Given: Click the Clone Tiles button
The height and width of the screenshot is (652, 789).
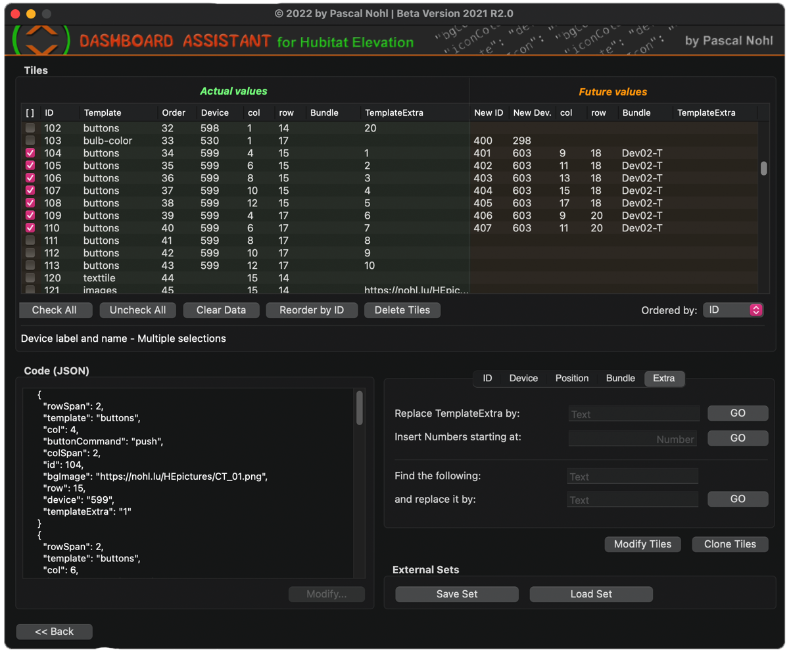Looking at the screenshot, I should 730,544.
